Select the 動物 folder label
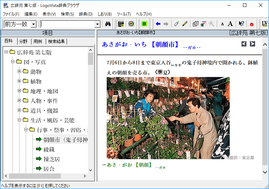 coord(36,71)
